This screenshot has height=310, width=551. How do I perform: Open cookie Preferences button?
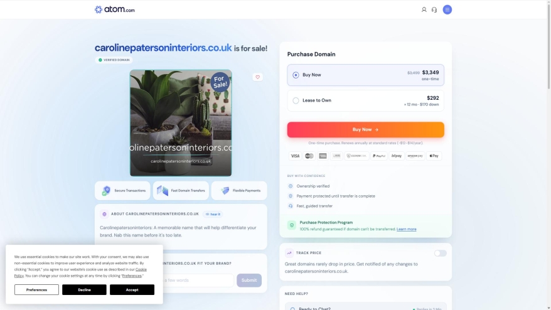(x=36, y=290)
